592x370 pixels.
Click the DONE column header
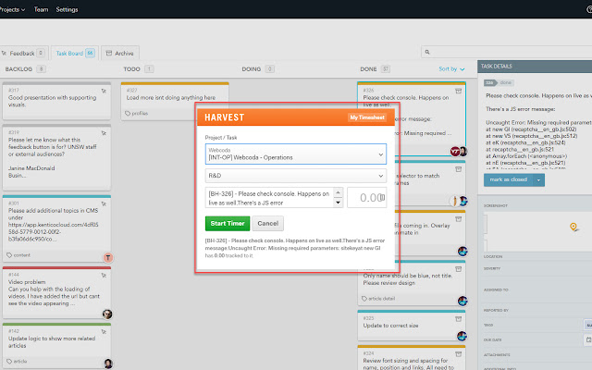pyautogui.click(x=368, y=69)
